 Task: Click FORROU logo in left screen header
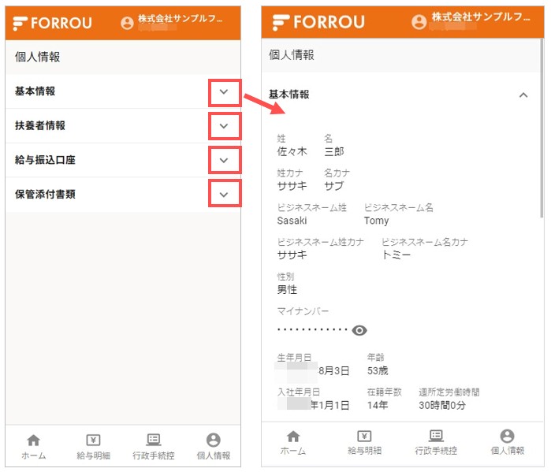point(52,23)
